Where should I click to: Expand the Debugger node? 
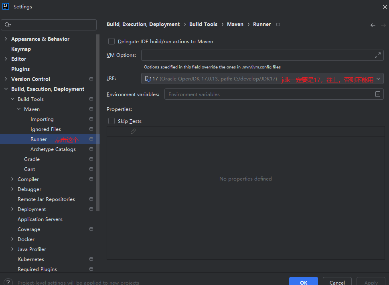pos(12,189)
